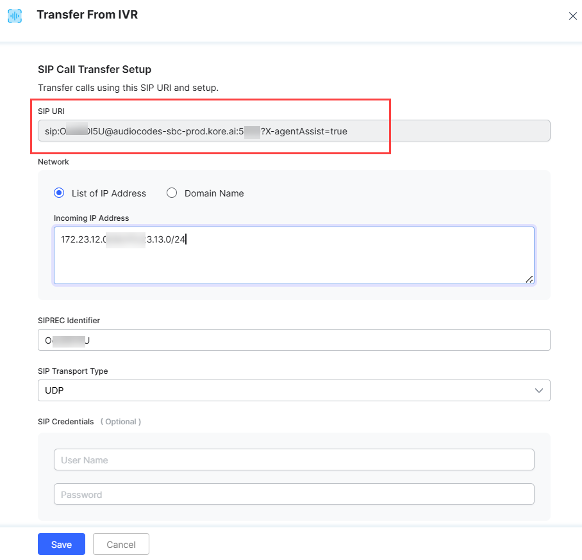The height and width of the screenshot is (560, 582).
Task: Click the Transfer From IVR title
Action: pyautogui.click(x=87, y=15)
